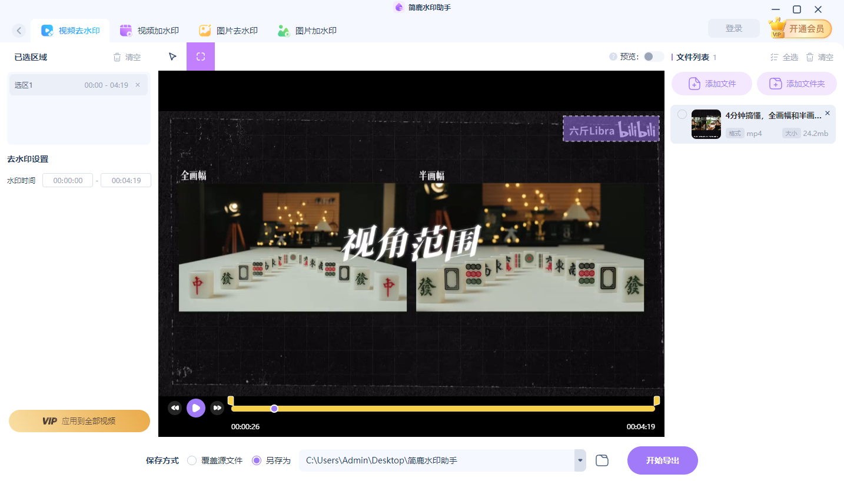Select the pointer/arrow tool above the preview
Screen dimensions: 844x484
pyautogui.click(x=172, y=56)
